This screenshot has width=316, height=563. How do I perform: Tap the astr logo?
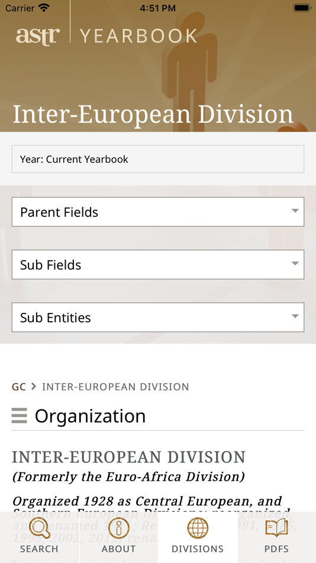38,36
